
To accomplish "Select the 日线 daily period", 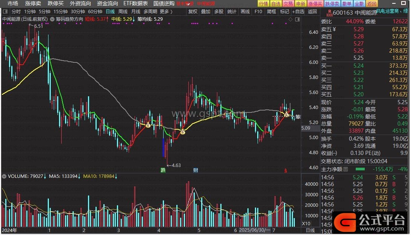I will point(110,12).
